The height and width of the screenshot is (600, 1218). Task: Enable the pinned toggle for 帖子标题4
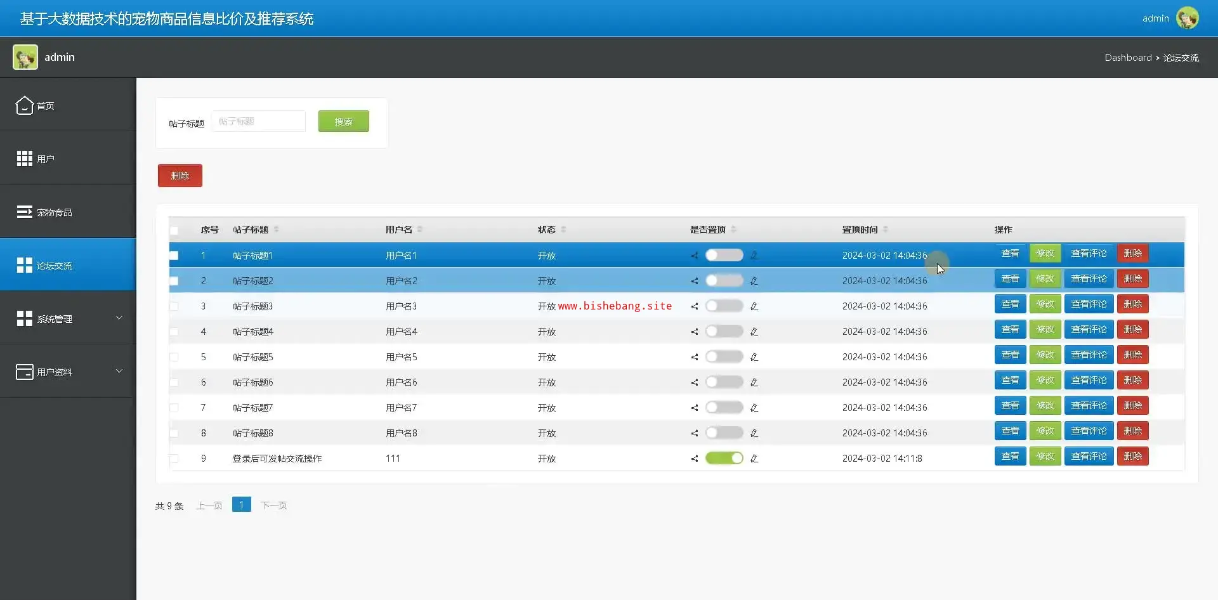click(x=724, y=331)
